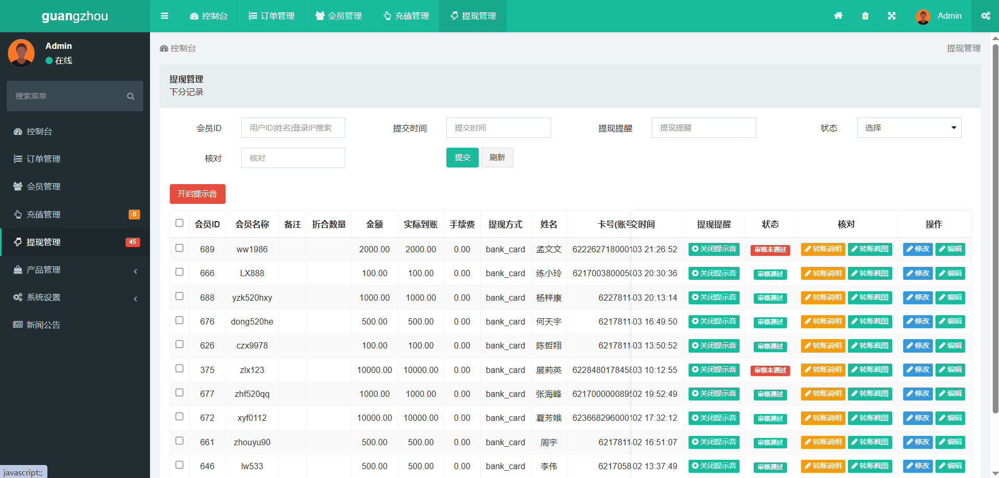Check the row for member 375
999x478 pixels.
pyautogui.click(x=180, y=368)
